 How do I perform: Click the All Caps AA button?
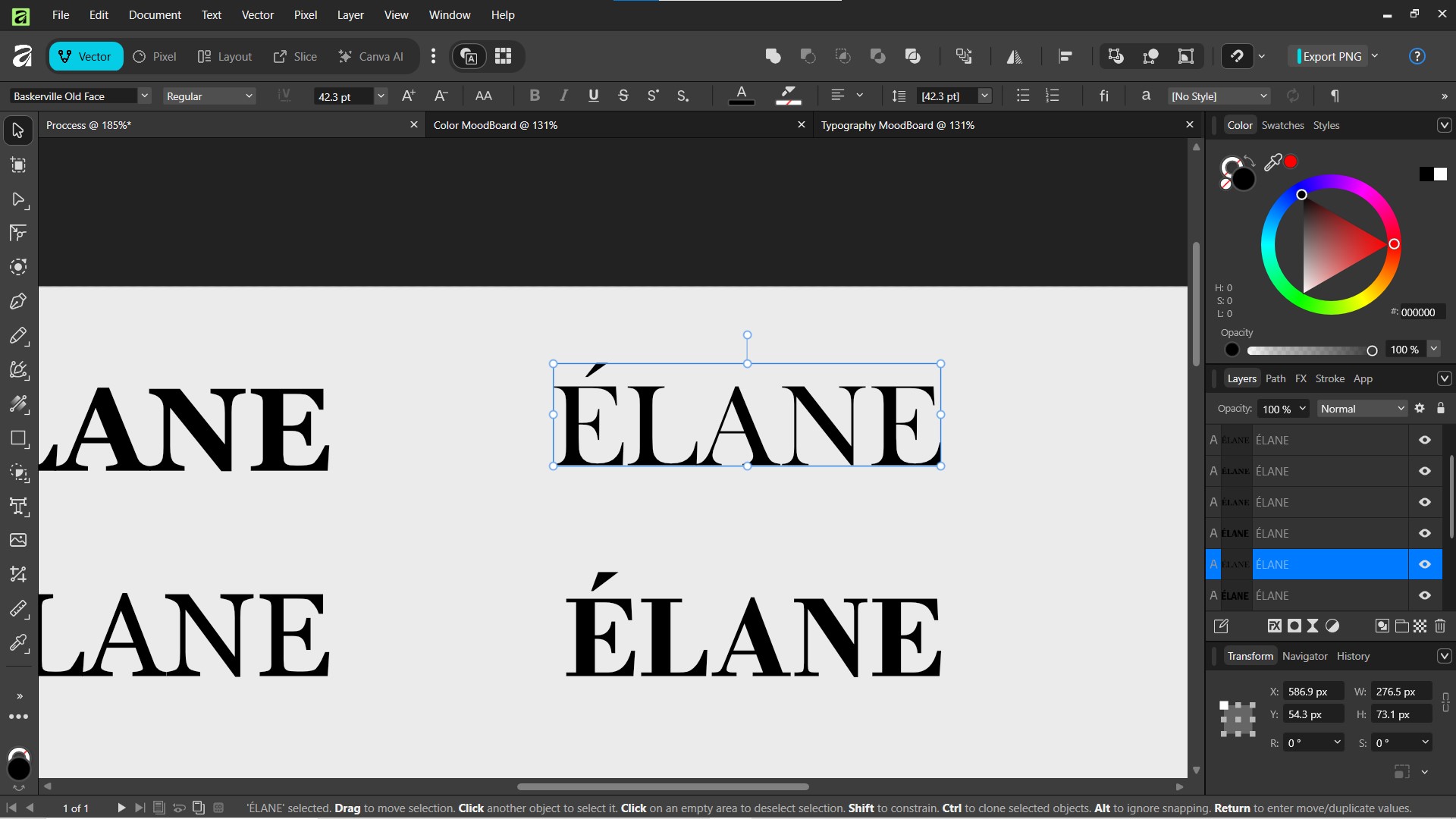coord(483,96)
